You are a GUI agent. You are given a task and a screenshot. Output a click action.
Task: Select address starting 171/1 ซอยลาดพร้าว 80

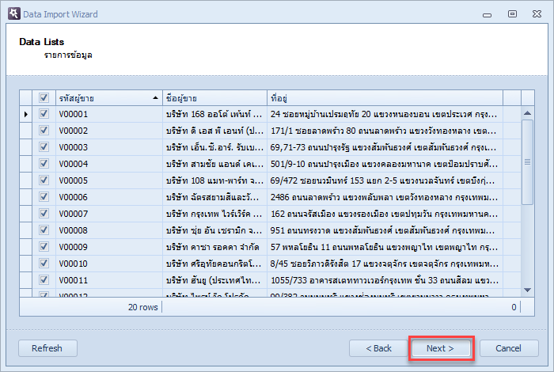point(385,131)
